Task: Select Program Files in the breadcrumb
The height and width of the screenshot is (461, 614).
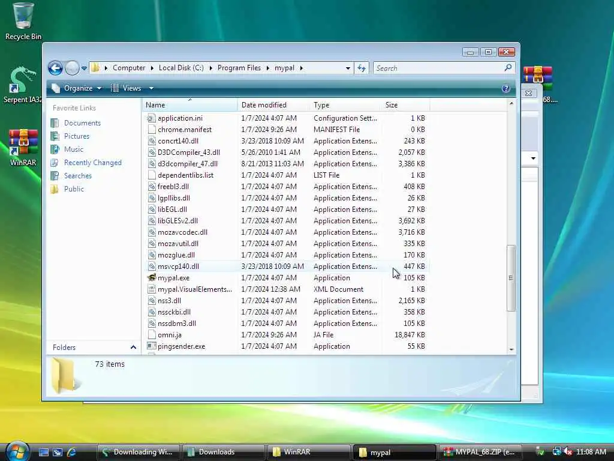Action: pyautogui.click(x=239, y=68)
